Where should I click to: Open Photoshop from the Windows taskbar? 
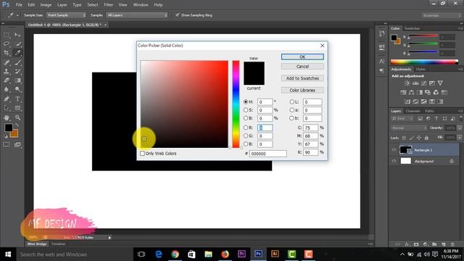point(258,254)
